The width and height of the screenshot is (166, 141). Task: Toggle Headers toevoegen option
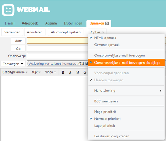(126, 80)
